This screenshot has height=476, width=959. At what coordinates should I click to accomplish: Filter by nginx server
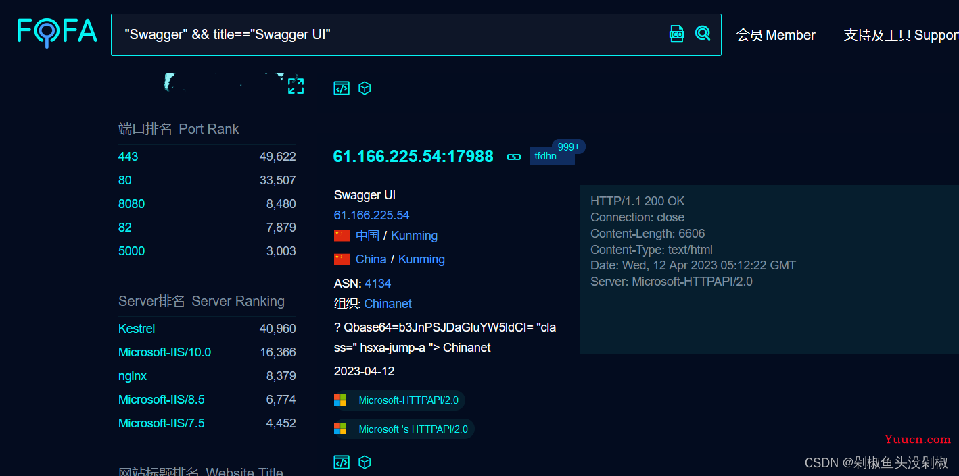[x=133, y=376]
